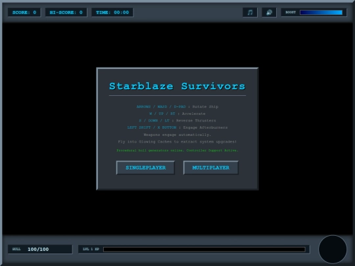Click the Time: 00:00 counter
Image resolution: width=355 pixels, height=266 pixels.
click(112, 12)
